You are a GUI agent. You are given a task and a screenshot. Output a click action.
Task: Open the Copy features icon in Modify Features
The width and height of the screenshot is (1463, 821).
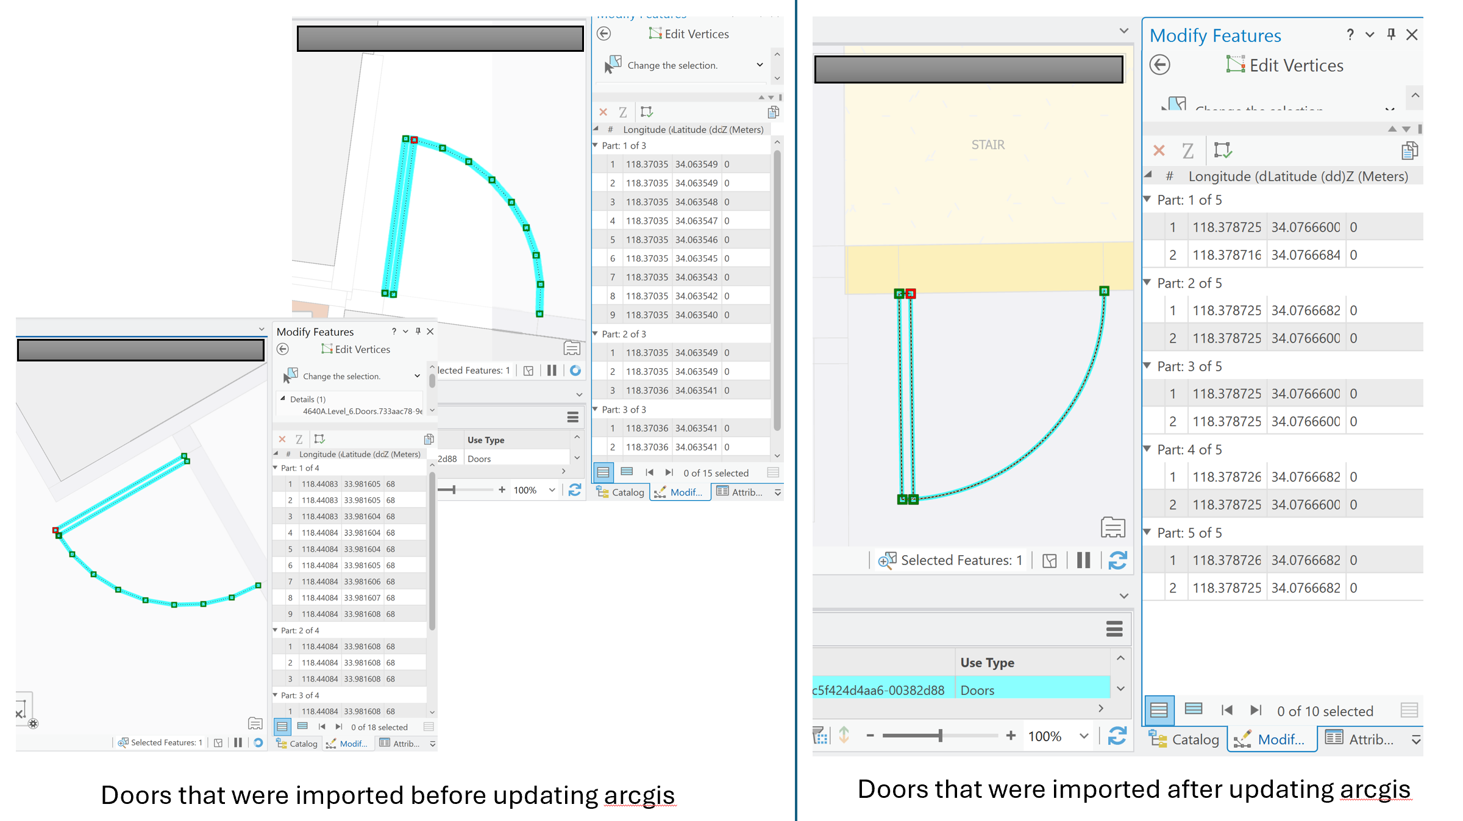pyautogui.click(x=1410, y=150)
